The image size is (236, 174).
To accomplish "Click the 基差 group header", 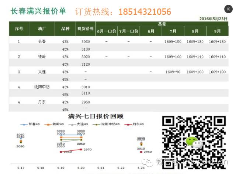I will pos(162,24).
